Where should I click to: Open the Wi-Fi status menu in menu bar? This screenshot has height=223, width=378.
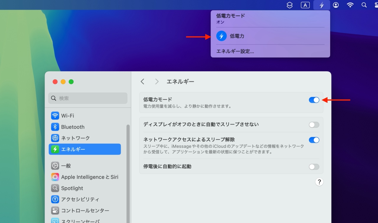point(350,5)
